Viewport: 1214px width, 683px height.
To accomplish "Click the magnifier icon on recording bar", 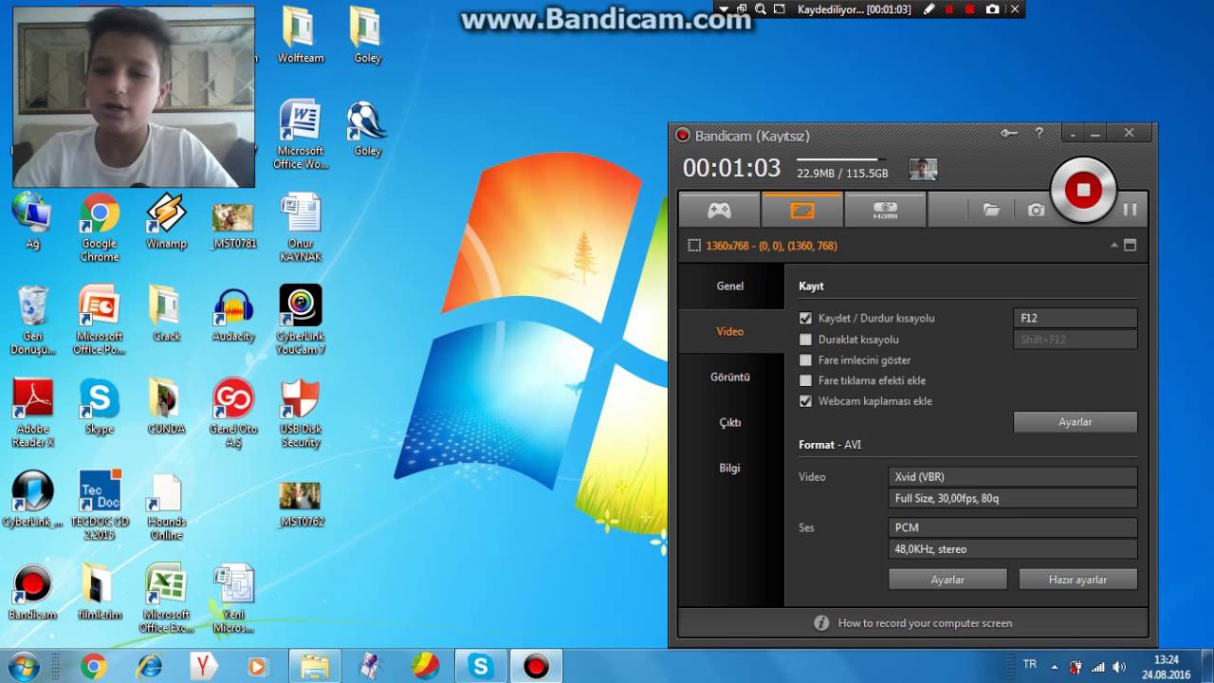I will pos(760,9).
